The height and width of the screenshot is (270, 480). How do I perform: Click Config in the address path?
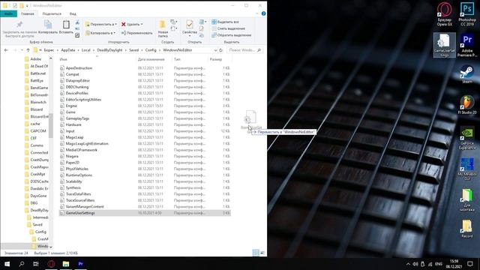(x=151, y=50)
